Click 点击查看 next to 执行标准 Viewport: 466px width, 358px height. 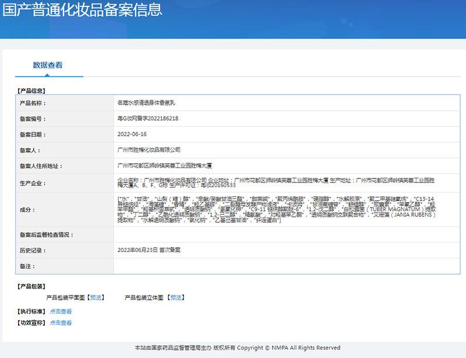point(61,311)
